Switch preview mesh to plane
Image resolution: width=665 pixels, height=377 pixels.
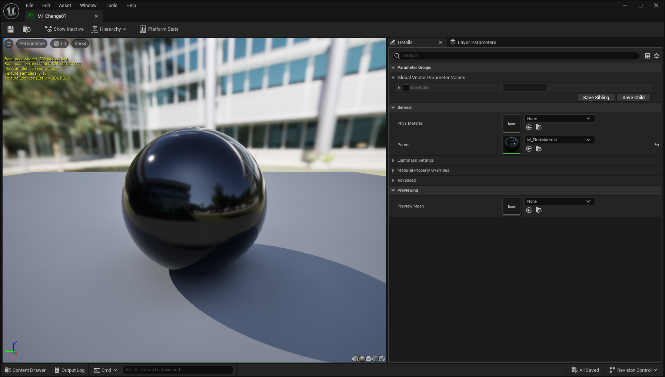point(369,359)
